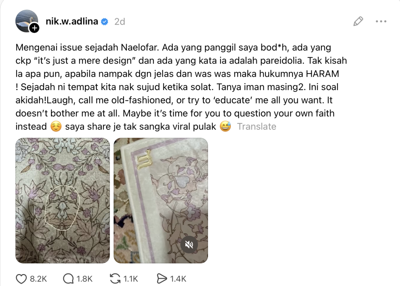Open the comment bubble icon

pos(68,279)
